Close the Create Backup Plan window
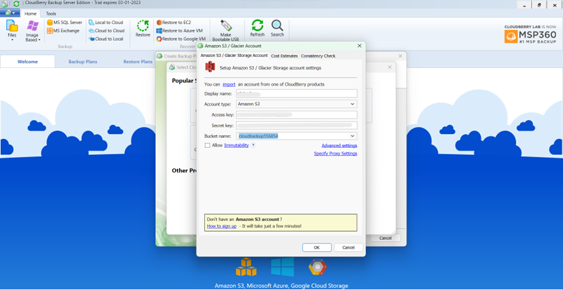 [x=400, y=56]
